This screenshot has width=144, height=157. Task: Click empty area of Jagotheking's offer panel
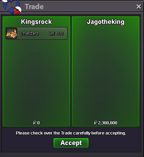pyautogui.click(x=106, y=73)
